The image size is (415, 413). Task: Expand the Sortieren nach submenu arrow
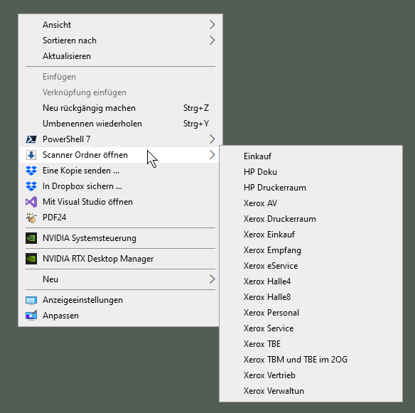point(212,41)
